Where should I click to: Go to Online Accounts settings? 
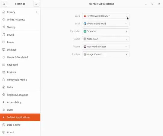tap(20, 20)
